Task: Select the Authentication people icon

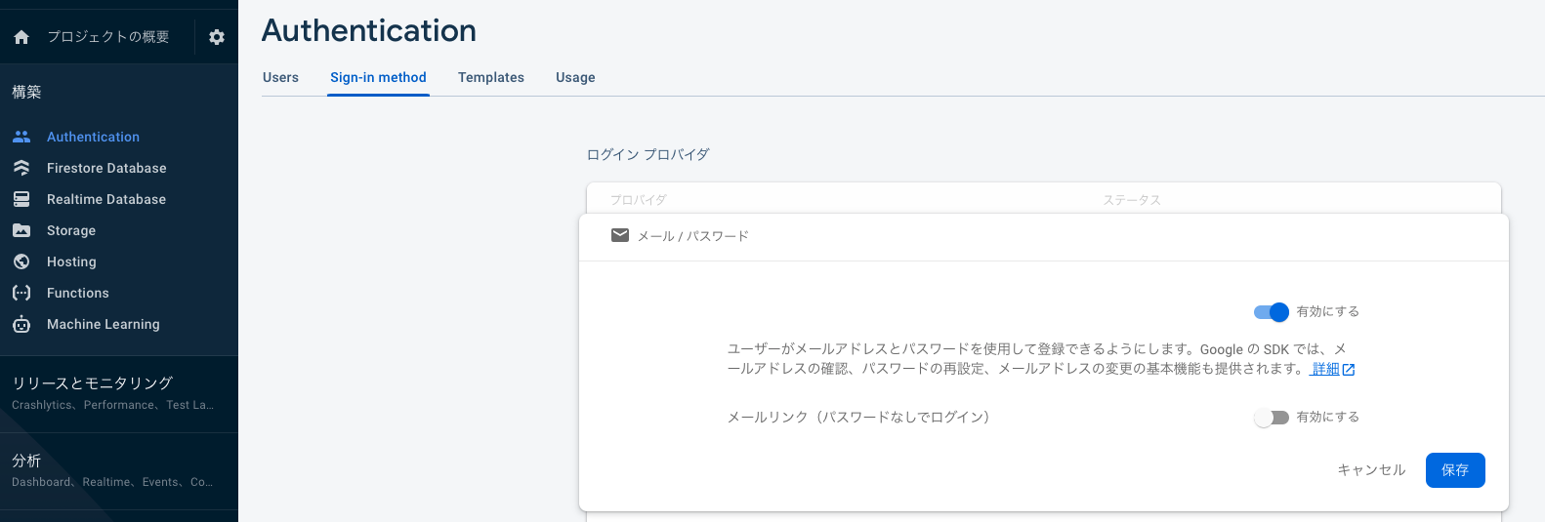Action: coord(21,137)
